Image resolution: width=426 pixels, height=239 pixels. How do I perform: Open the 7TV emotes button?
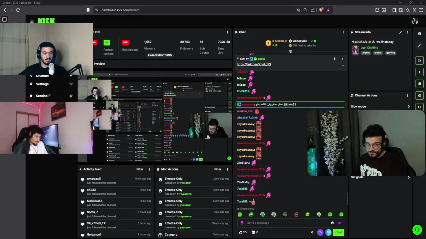pos(320,232)
